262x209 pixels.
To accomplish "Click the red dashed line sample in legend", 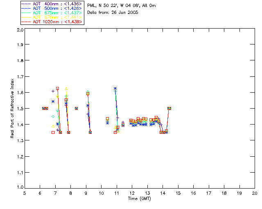I will (26, 22).
